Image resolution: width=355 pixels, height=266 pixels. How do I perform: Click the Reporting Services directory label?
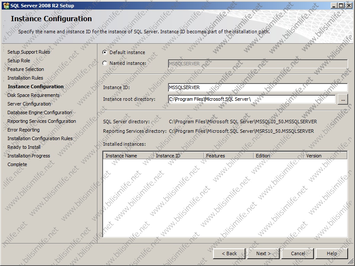[x=135, y=131]
